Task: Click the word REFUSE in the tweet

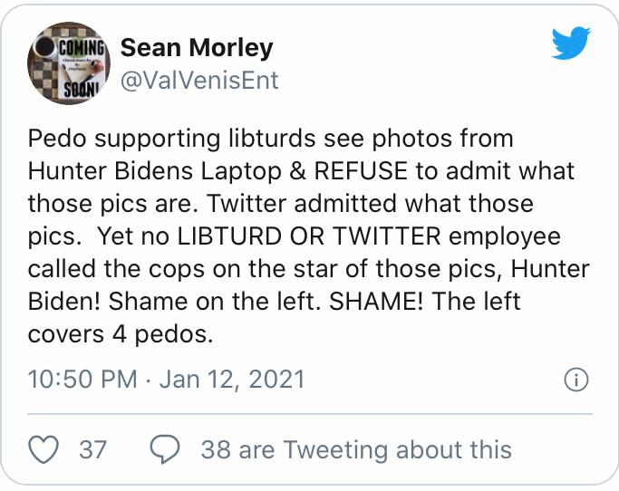Action: [x=361, y=171]
